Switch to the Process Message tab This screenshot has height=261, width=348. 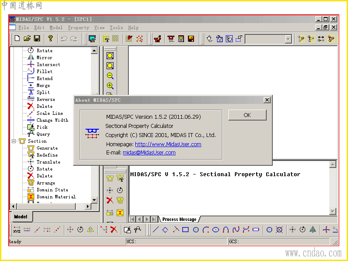[179, 219]
